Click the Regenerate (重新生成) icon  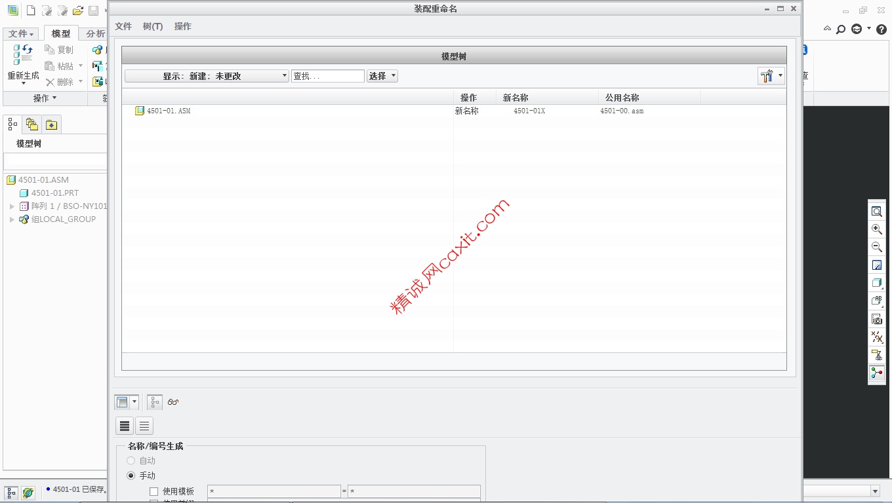pos(23,55)
